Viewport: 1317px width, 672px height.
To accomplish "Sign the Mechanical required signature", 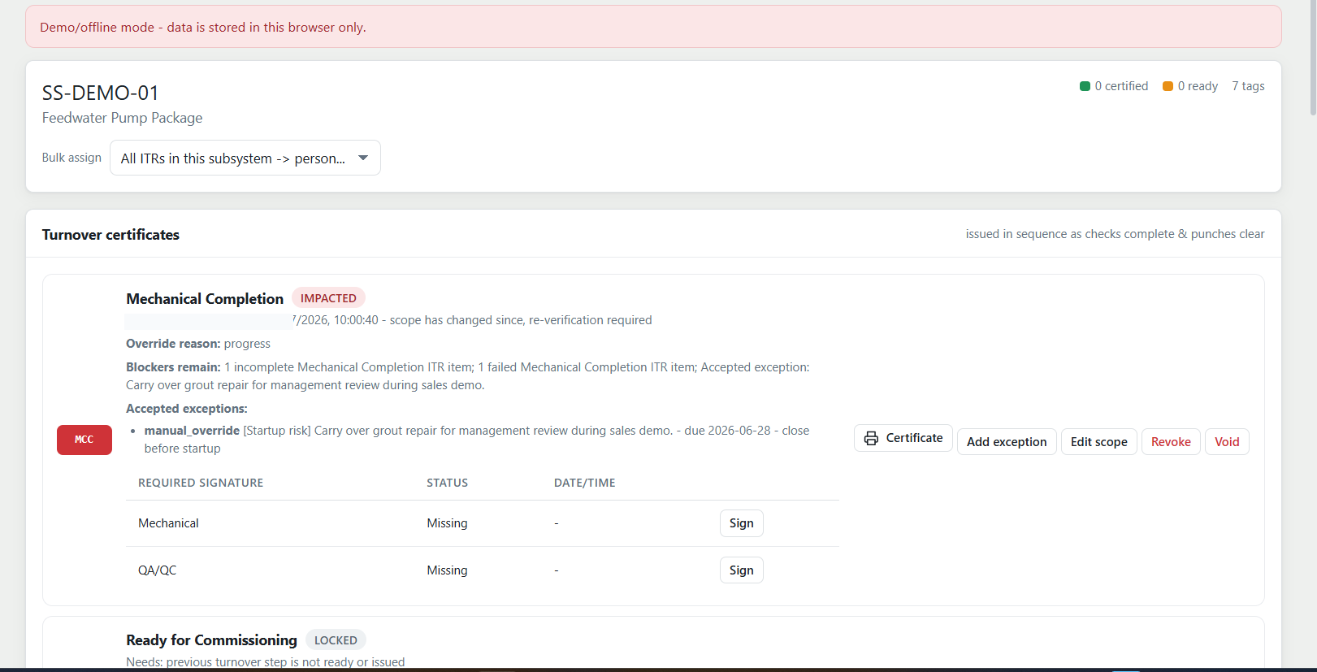I will (x=741, y=523).
